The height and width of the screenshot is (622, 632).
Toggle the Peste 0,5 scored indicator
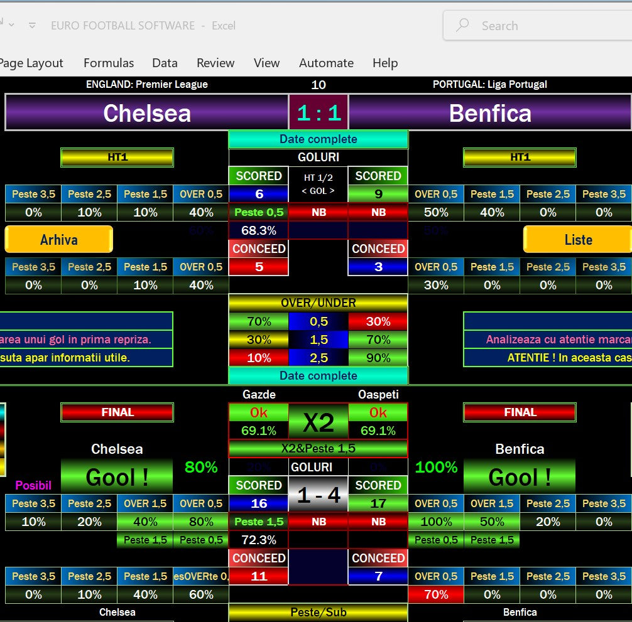258,212
